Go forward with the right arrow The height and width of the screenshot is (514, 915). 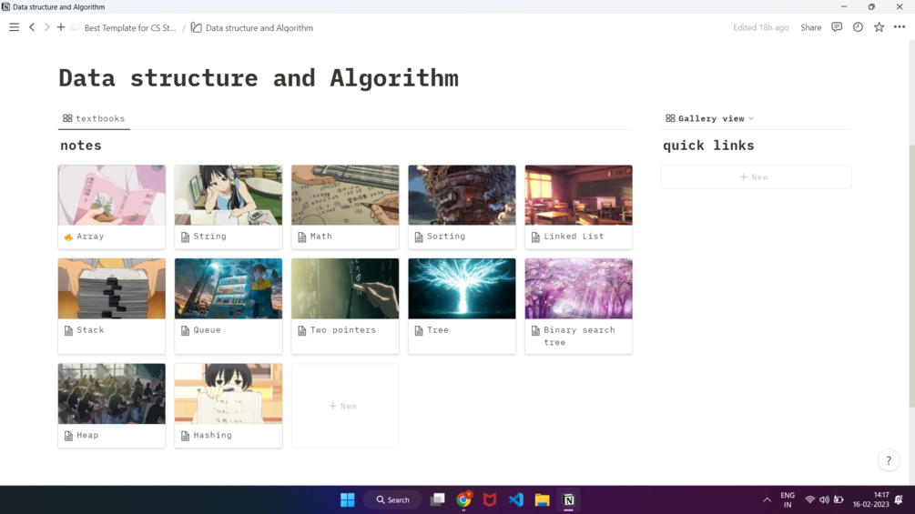[x=46, y=27]
